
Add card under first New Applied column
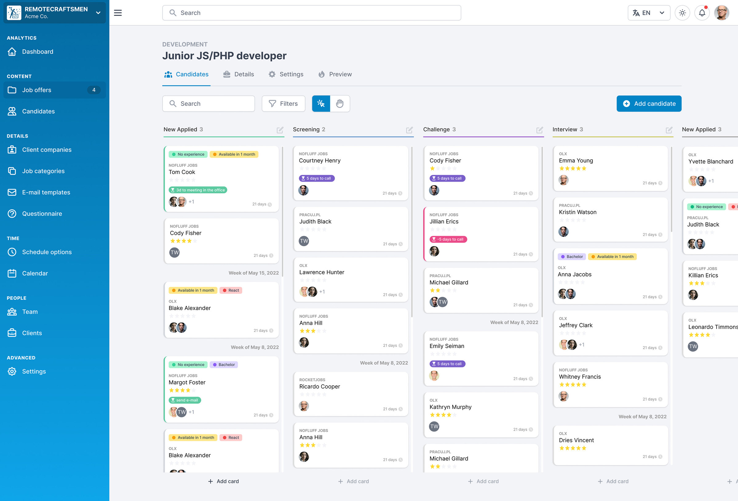(x=223, y=481)
